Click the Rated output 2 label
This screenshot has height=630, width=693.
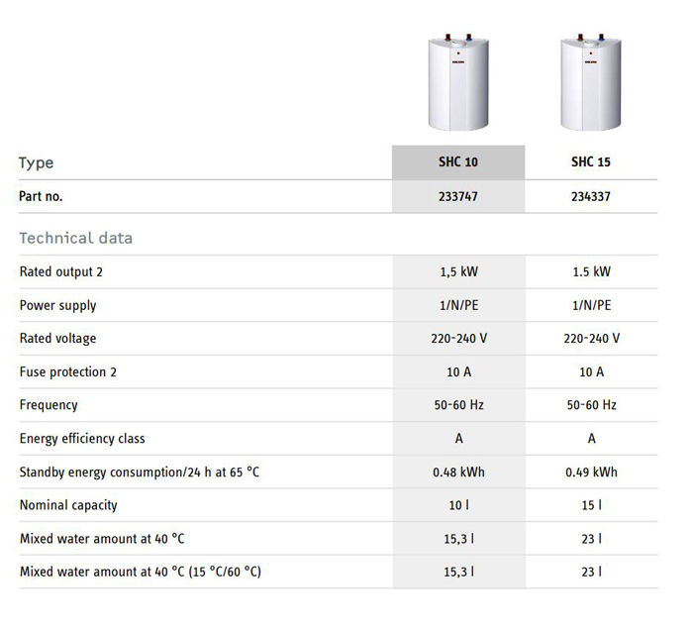[60, 271]
